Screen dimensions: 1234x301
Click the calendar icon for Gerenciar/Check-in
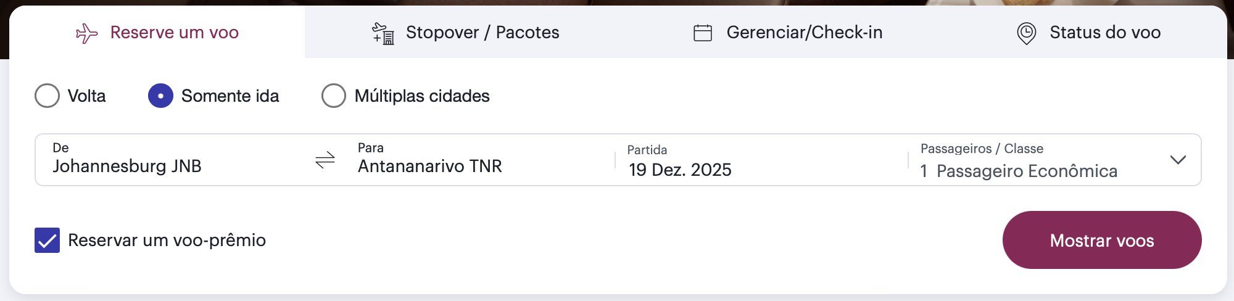point(703,33)
